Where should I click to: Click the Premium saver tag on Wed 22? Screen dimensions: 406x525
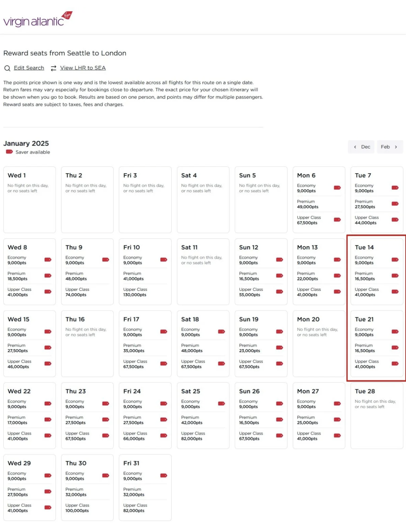(48, 419)
